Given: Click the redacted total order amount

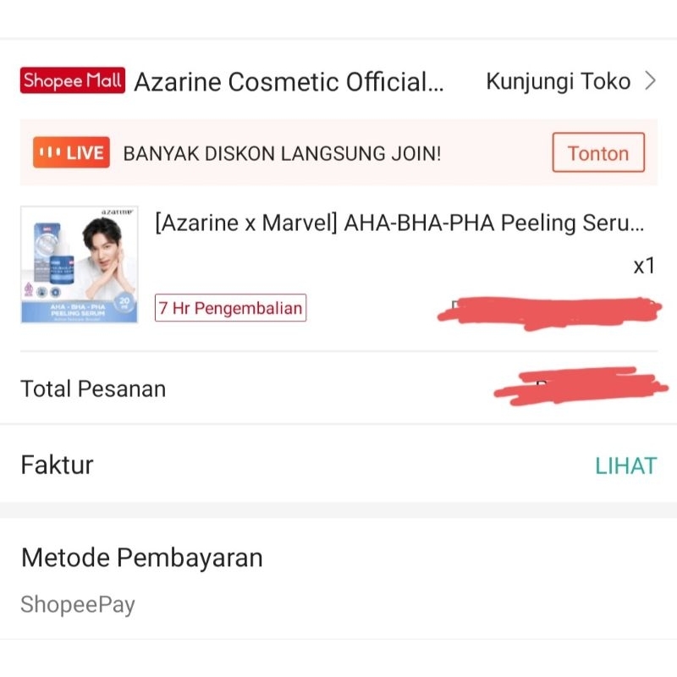Looking at the screenshot, I should (x=575, y=388).
